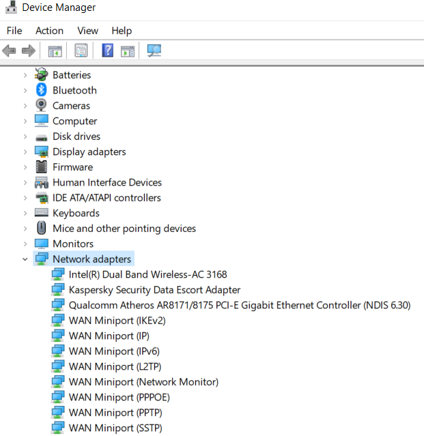
Task: Select WAN Miniport (IP)
Action: click(109, 336)
